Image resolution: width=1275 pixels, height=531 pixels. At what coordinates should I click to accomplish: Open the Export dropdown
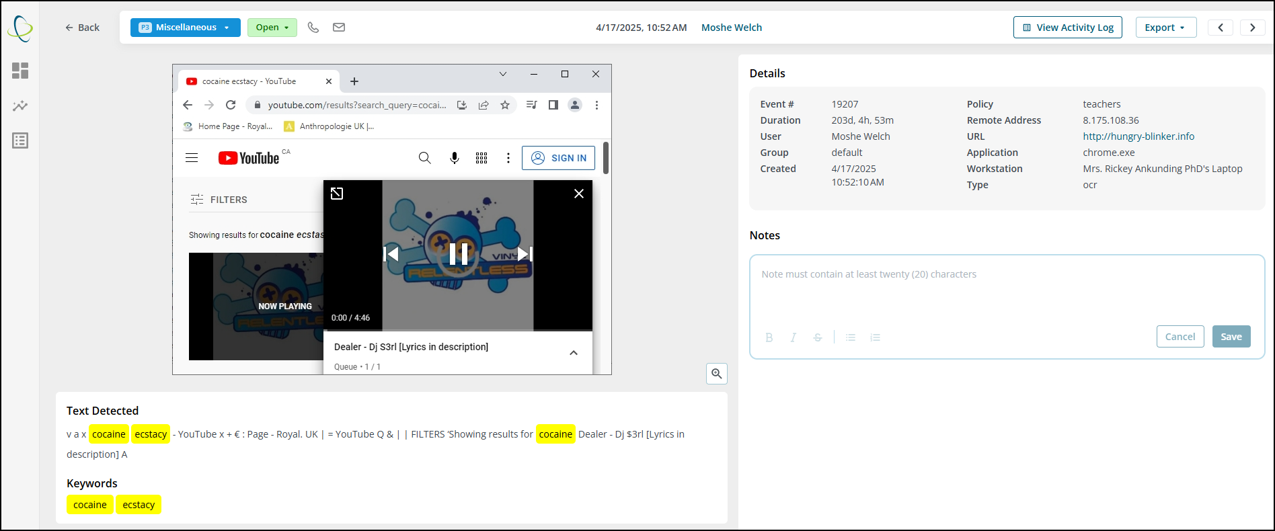pos(1166,28)
